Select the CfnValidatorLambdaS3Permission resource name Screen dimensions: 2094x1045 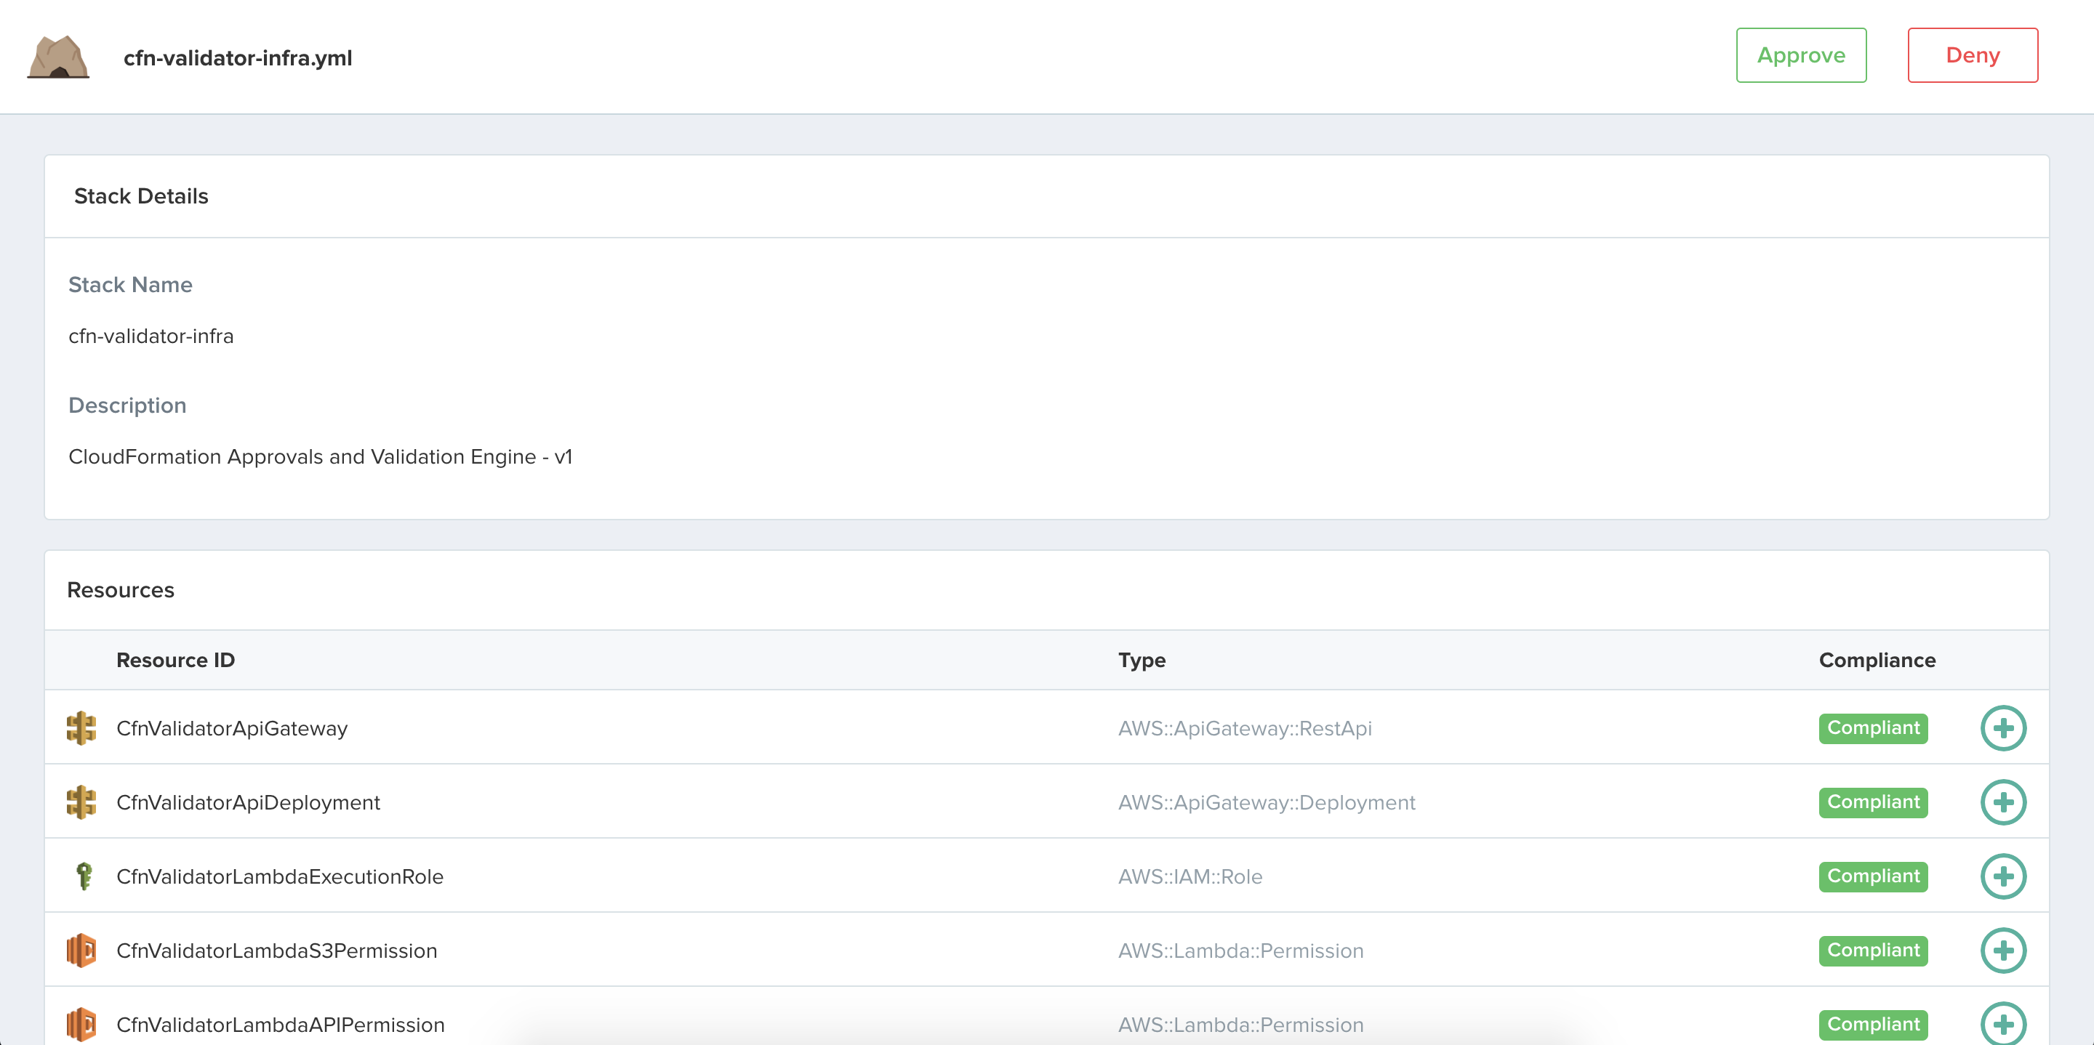276,951
